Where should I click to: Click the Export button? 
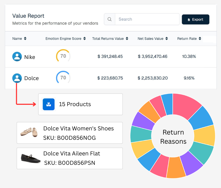click(x=195, y=20)
